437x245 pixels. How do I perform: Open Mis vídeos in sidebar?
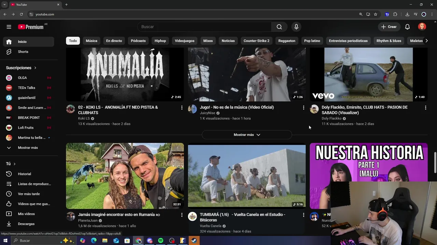[x=29, y=214]
